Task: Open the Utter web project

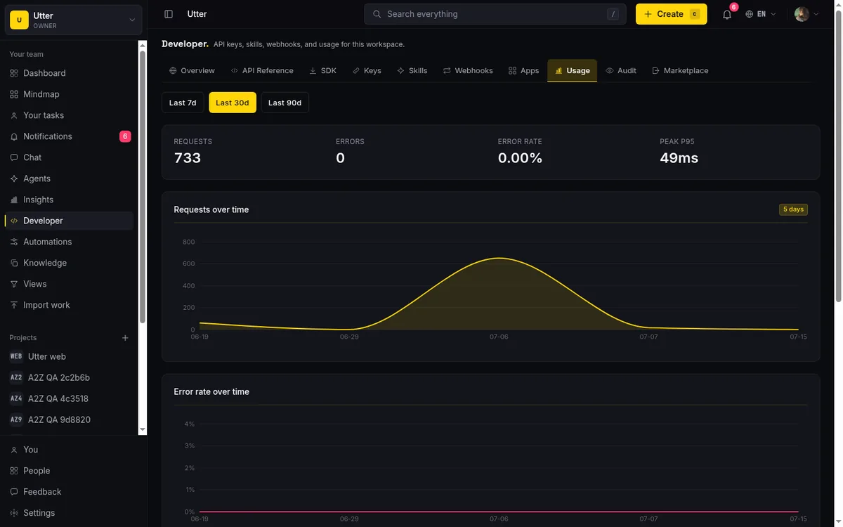Action: [x=69, y=356]
